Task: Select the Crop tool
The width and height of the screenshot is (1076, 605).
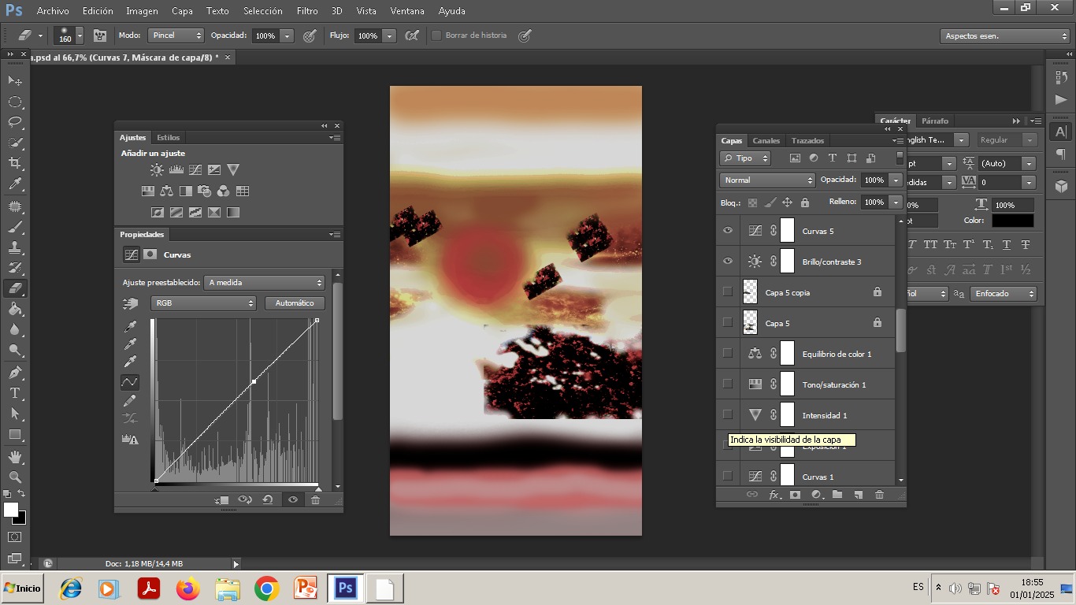Action: coord(15,163)
